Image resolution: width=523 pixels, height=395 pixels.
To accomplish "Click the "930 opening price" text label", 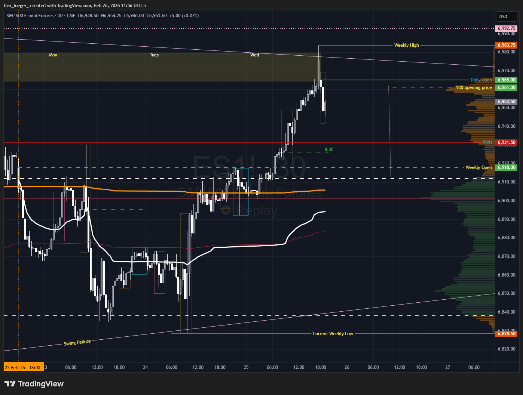I will click(474, 87).
